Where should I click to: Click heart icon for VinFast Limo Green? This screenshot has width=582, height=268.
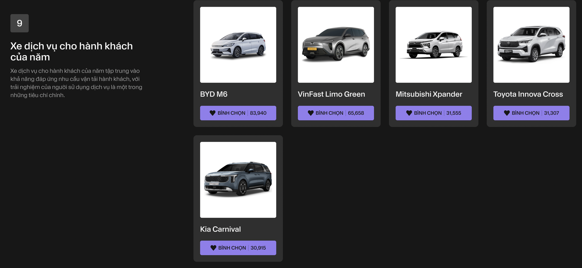[310, 113]
